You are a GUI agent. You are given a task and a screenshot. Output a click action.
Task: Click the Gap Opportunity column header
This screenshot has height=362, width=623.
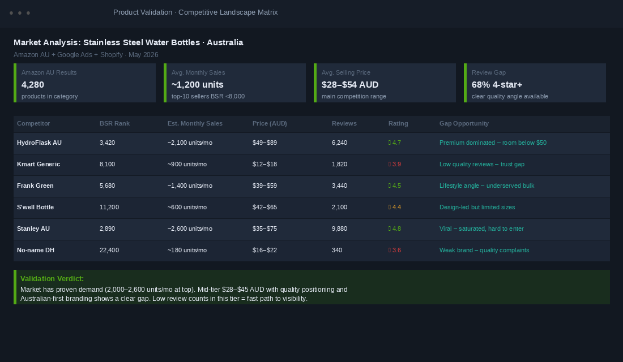click(x=464, y=123)
